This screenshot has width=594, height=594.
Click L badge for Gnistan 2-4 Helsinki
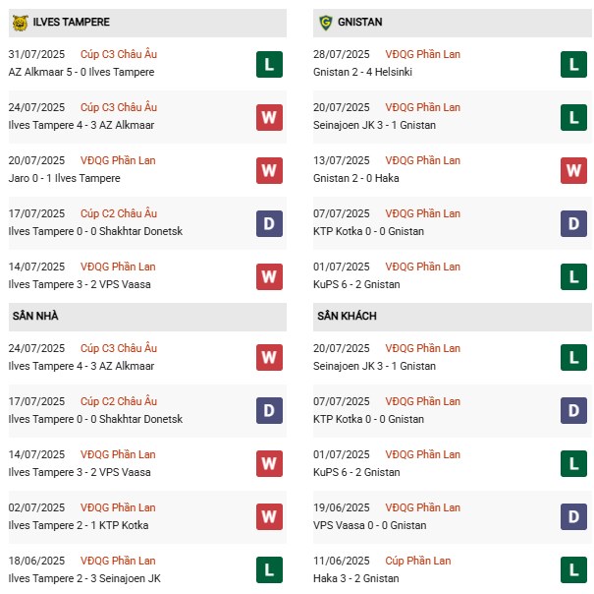(x=574, y=65)
